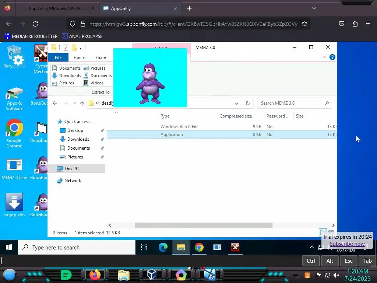Click Edge icon in remote taskbar
377x283 pixels.
pyautogui.click(x=163, y=247)
